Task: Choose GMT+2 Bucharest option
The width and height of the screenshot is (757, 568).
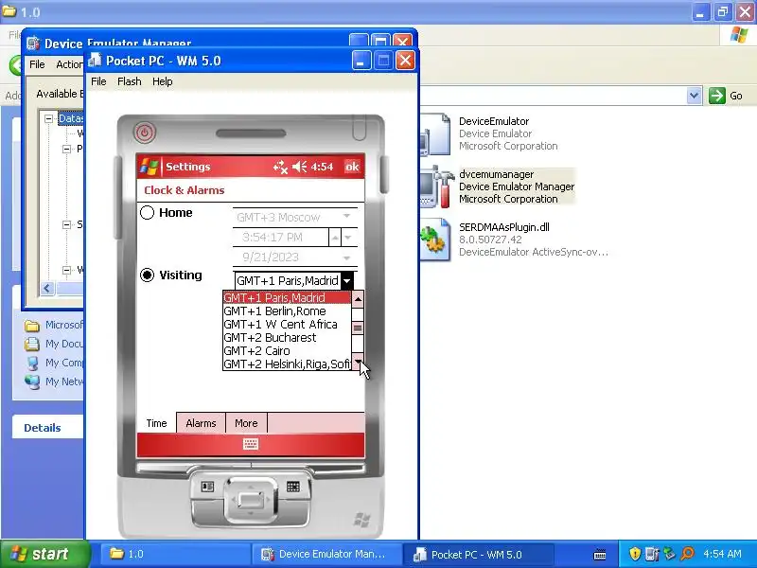Action: tap(287, 338)
